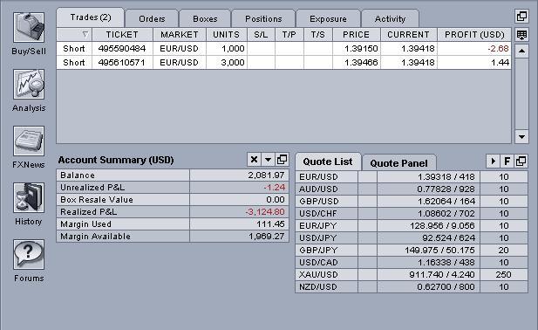
Task: Click the 3,000 units cell
Action: (227, 63)
